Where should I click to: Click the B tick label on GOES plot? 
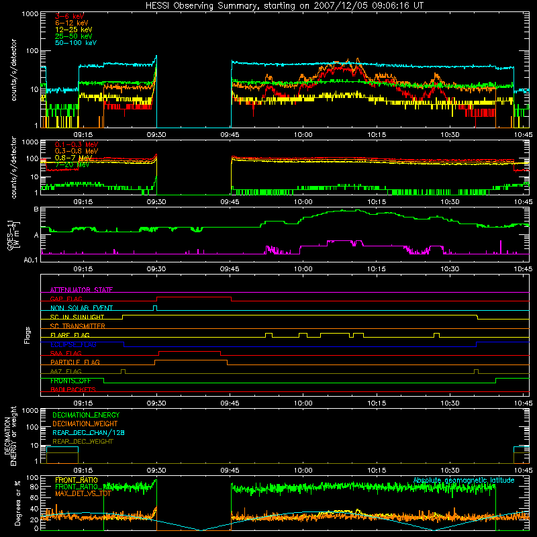click(36, 209)
